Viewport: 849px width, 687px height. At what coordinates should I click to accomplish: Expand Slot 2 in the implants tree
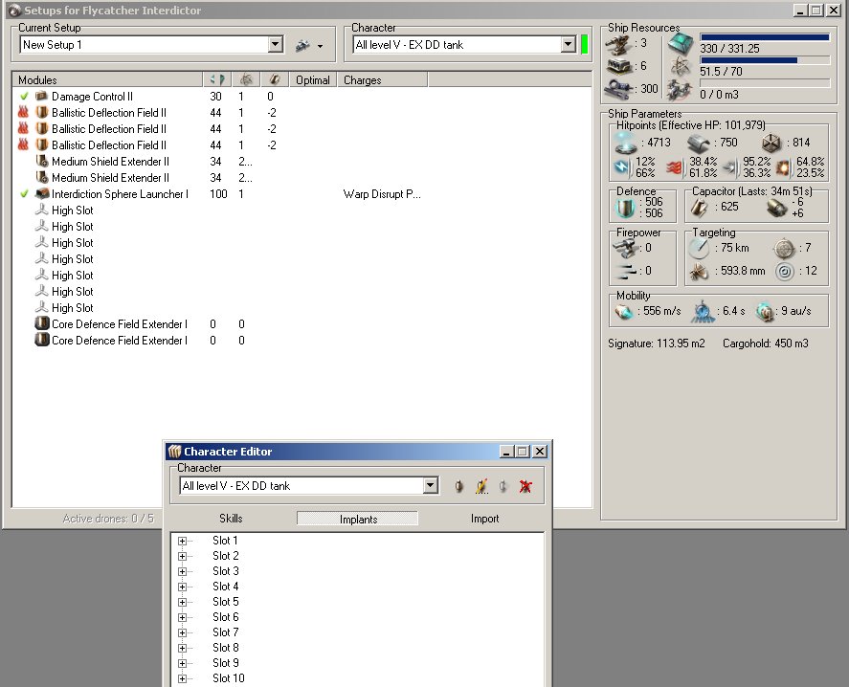[183, 556]
